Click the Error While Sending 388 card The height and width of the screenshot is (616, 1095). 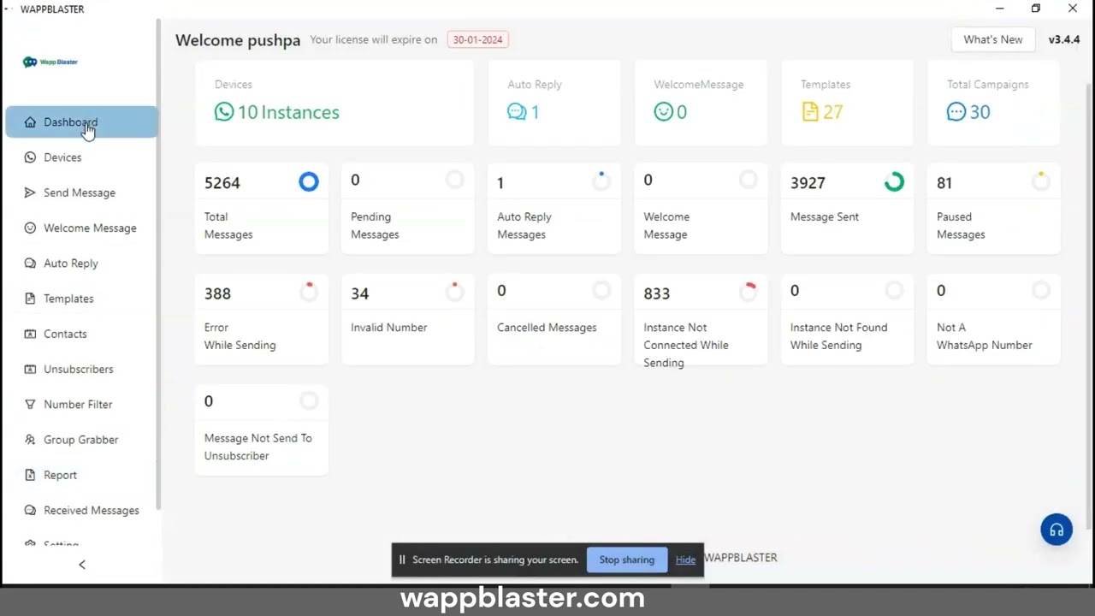[262, 319]
